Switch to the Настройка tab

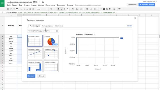[x=59, y=26]
